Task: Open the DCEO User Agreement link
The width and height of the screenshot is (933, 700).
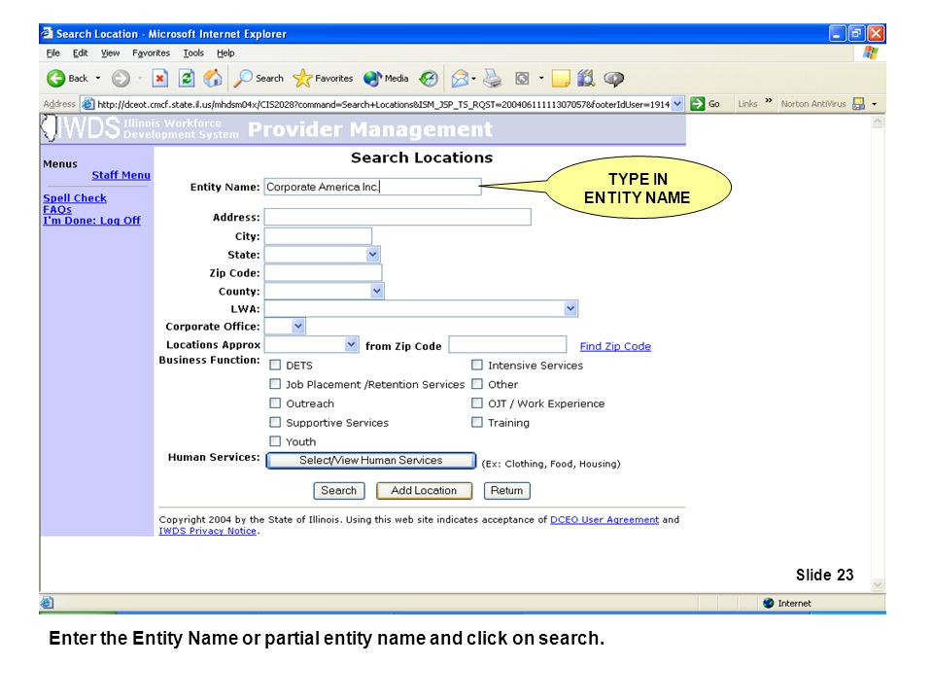Action: point(605,519)
